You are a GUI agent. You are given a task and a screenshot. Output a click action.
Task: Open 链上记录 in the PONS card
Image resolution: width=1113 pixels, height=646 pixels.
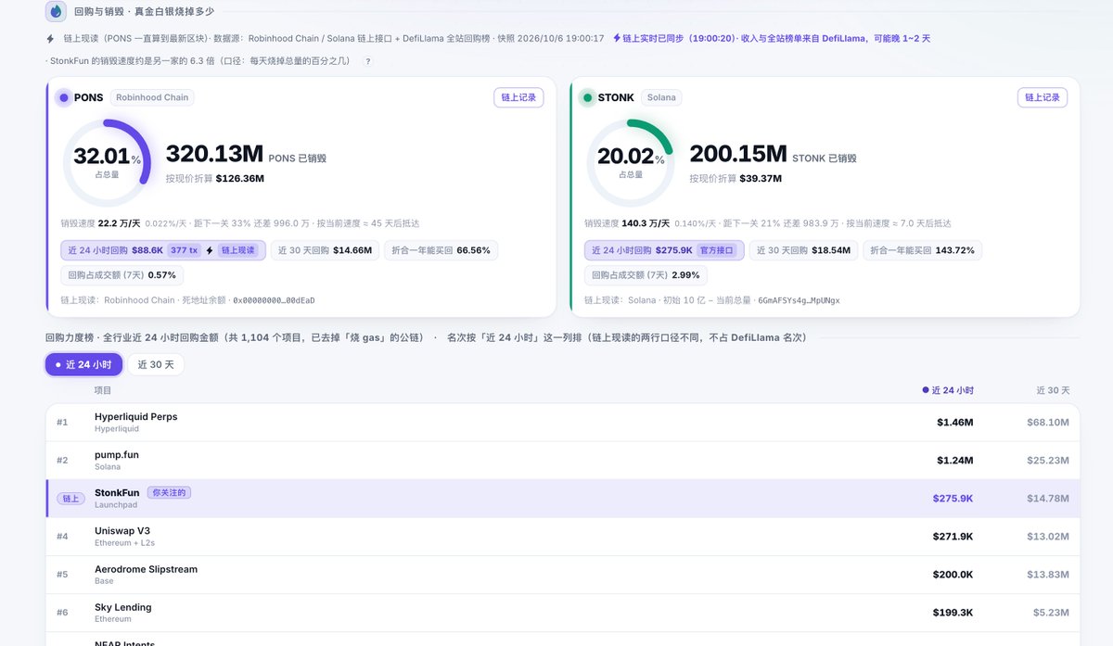pyautogui.click(x=518, y=97)
